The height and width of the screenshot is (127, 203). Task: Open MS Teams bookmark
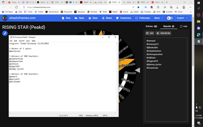click(x=7, y=12)
